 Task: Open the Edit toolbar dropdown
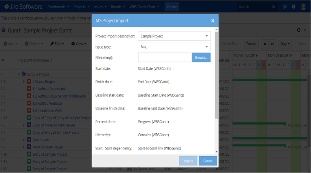pyautogui.click(x=57, y=44)
